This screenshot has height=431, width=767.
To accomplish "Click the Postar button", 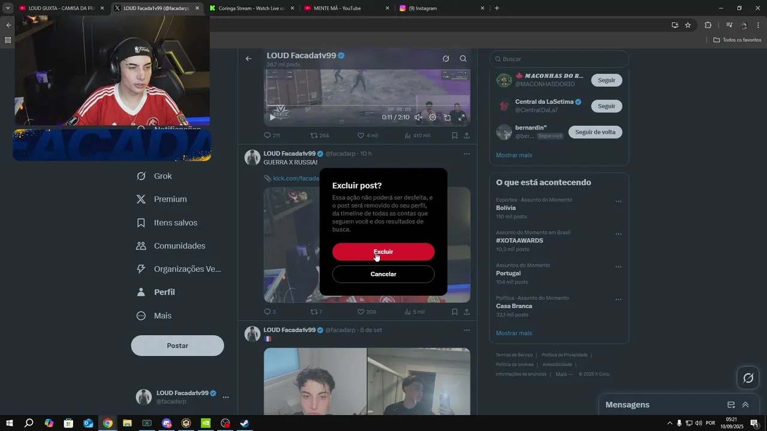I will pos(177,345).
